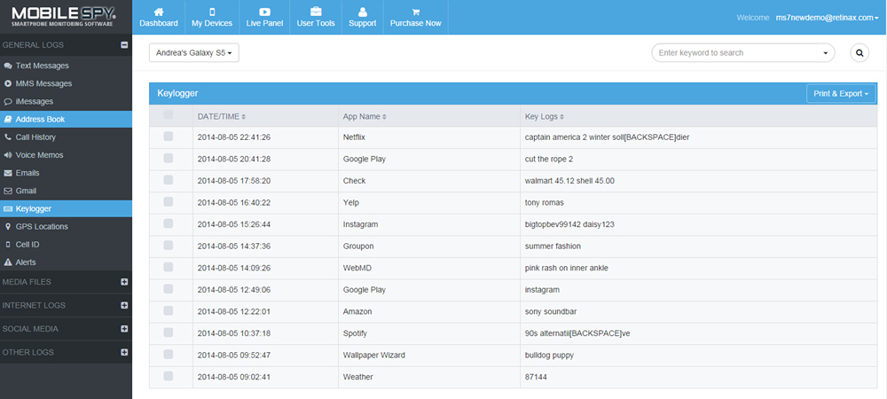The width and height of the screenshot is (887, 399).
Task: Click the Address Book icon
Action: [8, 119]
